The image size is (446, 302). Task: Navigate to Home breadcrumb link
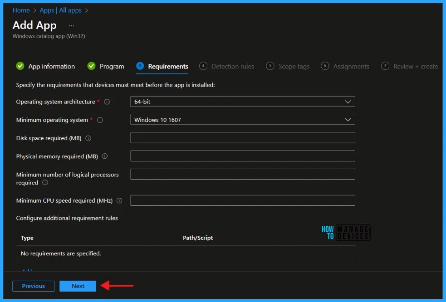21,10
